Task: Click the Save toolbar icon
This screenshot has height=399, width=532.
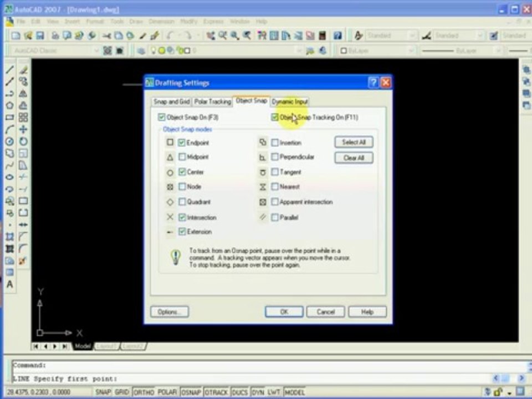Action: [x=40, y=35]
